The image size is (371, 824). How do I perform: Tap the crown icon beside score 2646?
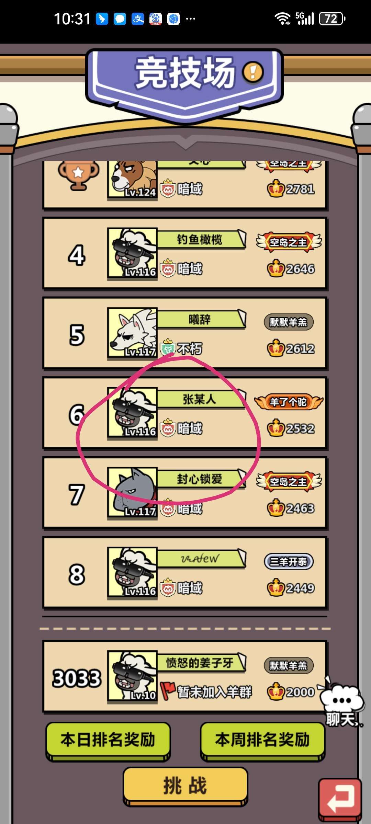276,268
